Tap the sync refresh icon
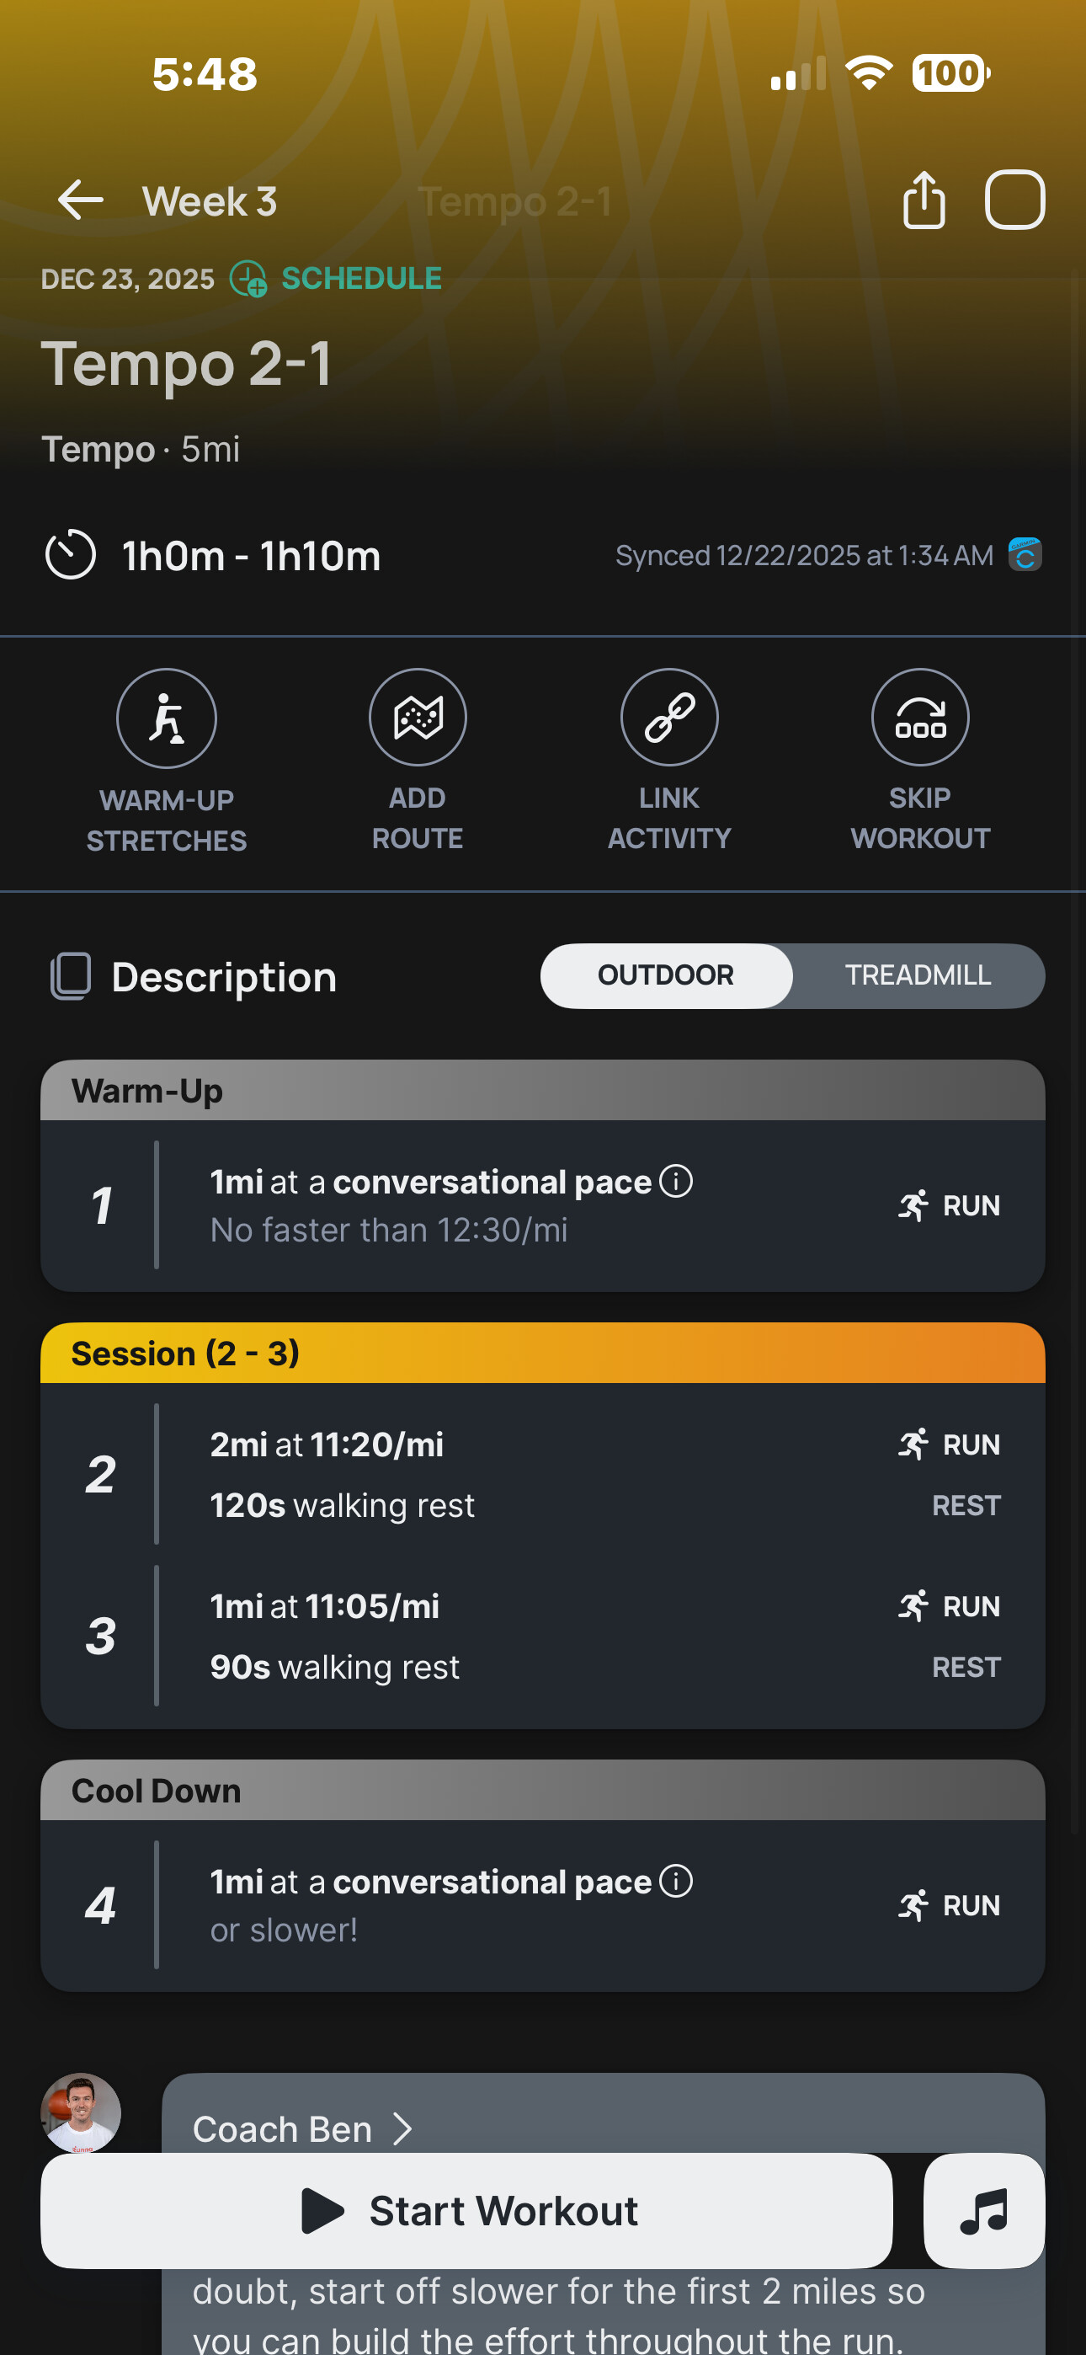This screenshot has height=2355, width=1086. (1025, 555)
